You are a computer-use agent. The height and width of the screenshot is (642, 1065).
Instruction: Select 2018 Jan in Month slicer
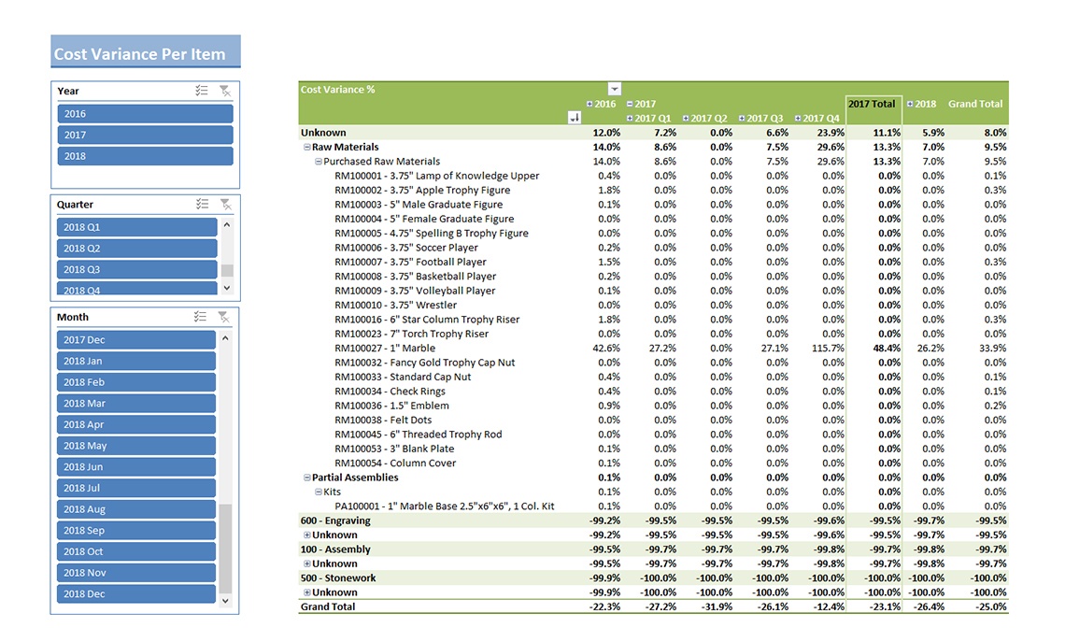click(x=135, y=361)
